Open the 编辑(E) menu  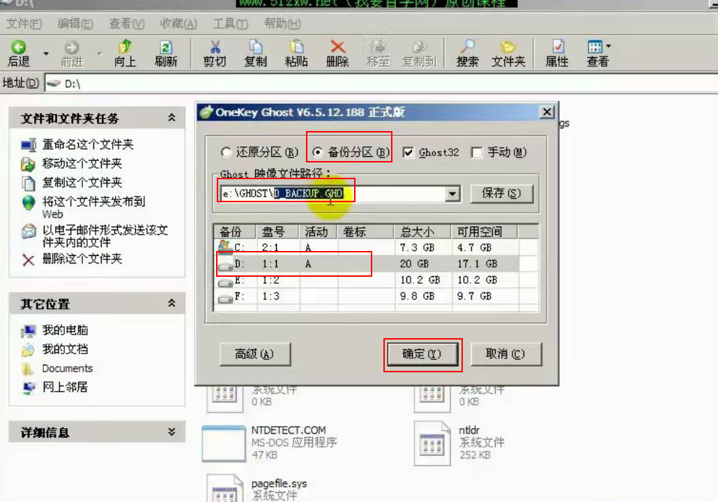click(75, 24)
